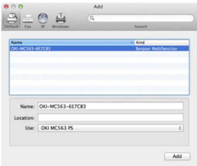Switch to the IP printer tab
The width and height of the screenshot is (197, 166).
click(43, 21)
